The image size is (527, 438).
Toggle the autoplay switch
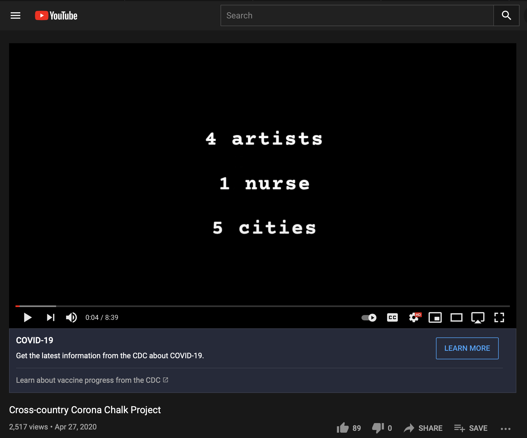coord(369,317)
